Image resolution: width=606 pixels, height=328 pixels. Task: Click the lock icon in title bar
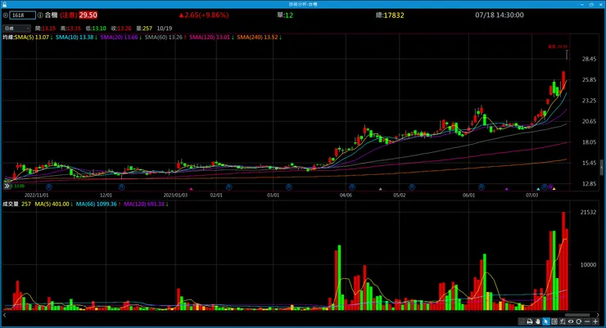pyautogui.click(x=4, y=4)
